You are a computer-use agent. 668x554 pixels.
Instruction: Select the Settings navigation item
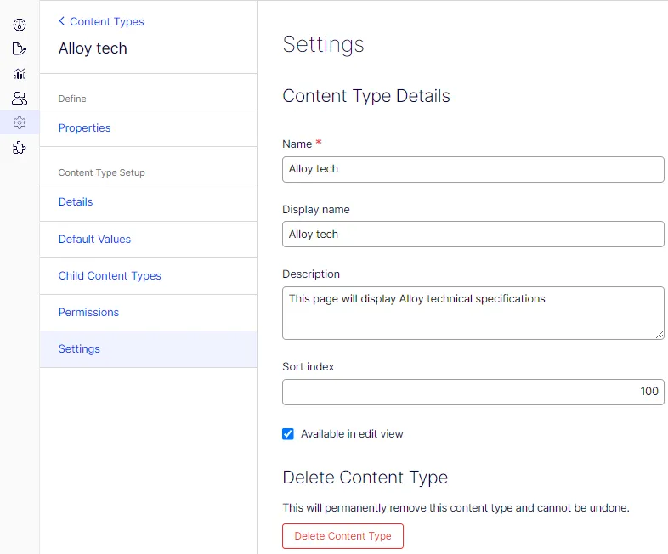pos(148,349)
